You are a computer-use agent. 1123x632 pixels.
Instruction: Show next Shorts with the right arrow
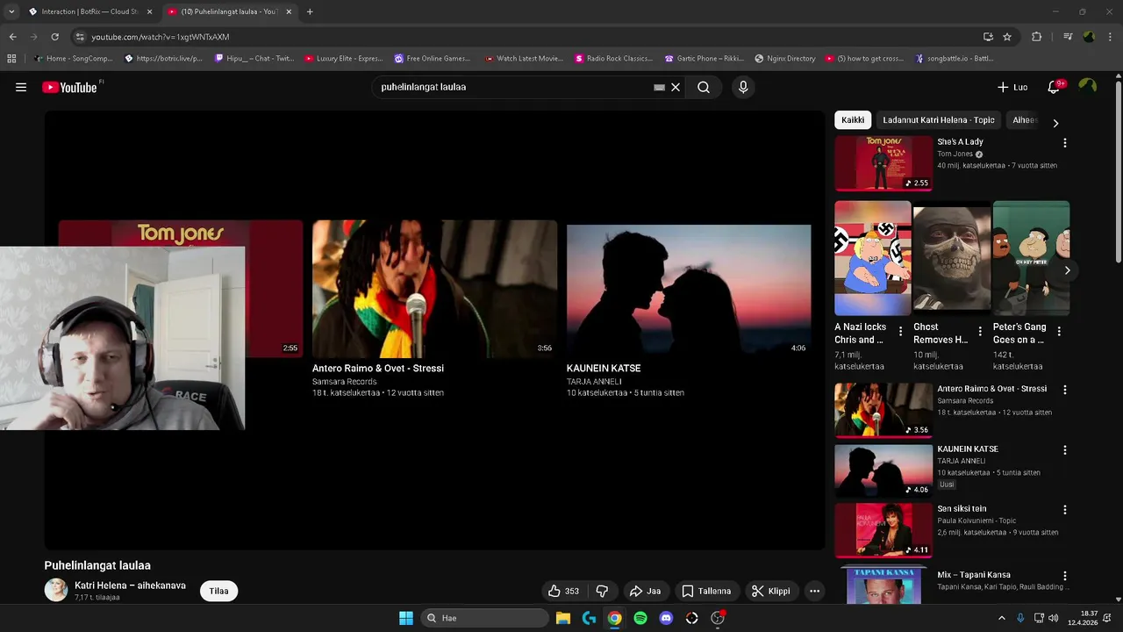[1067, 270]
